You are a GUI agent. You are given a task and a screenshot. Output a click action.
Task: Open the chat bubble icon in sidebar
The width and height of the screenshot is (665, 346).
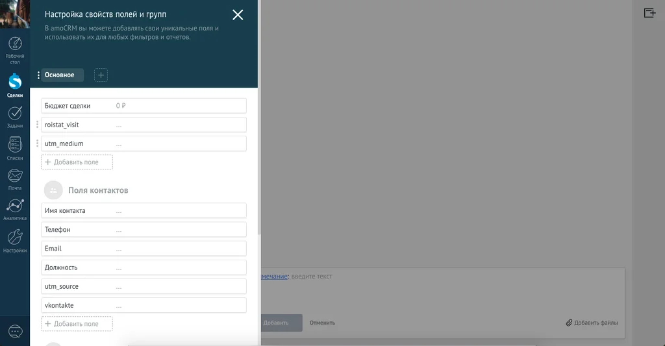tap(16, 331)
